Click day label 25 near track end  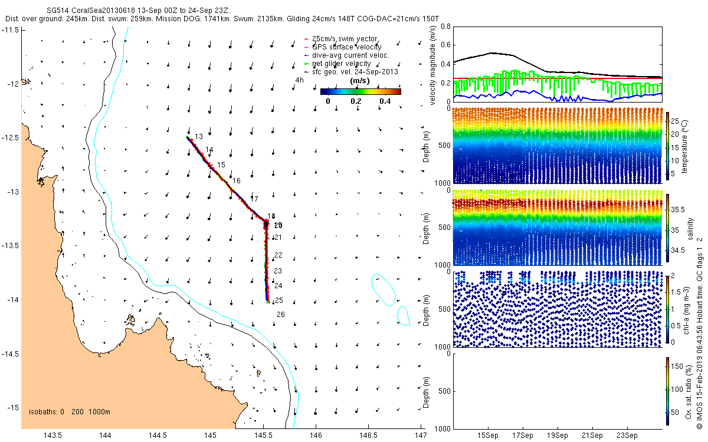[279, 301]
